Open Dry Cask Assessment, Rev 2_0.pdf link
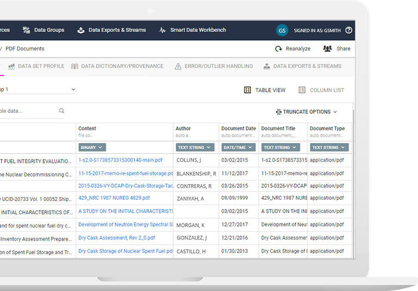418x291 pixels. pyautogui.click(x=117, y=238)
